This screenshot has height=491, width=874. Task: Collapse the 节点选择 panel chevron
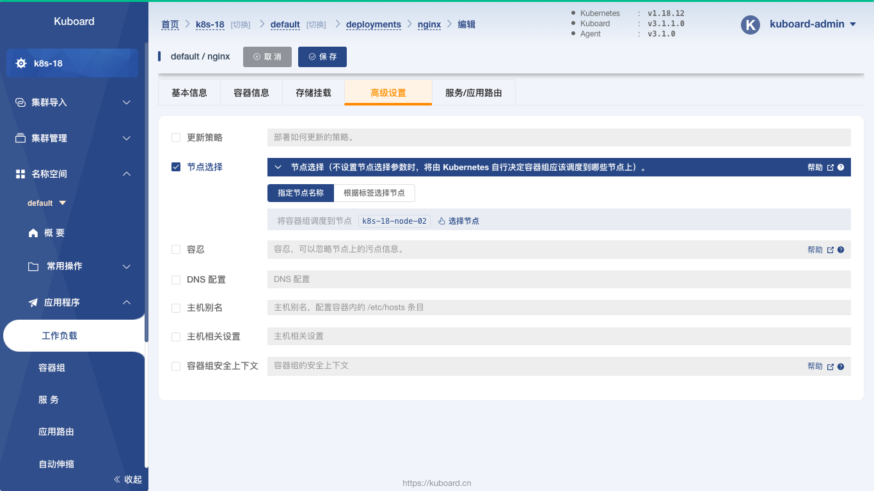point(278,168)
